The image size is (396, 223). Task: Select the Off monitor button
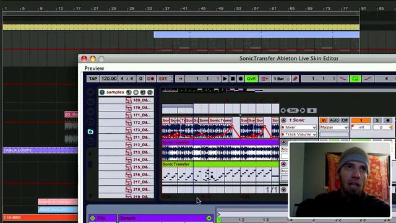tap(345, 120)
